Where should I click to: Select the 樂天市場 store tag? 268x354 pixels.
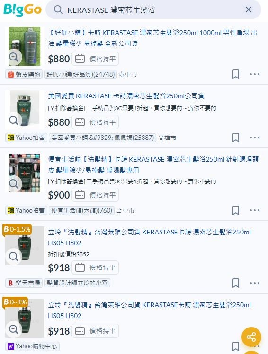pos(24,283)
